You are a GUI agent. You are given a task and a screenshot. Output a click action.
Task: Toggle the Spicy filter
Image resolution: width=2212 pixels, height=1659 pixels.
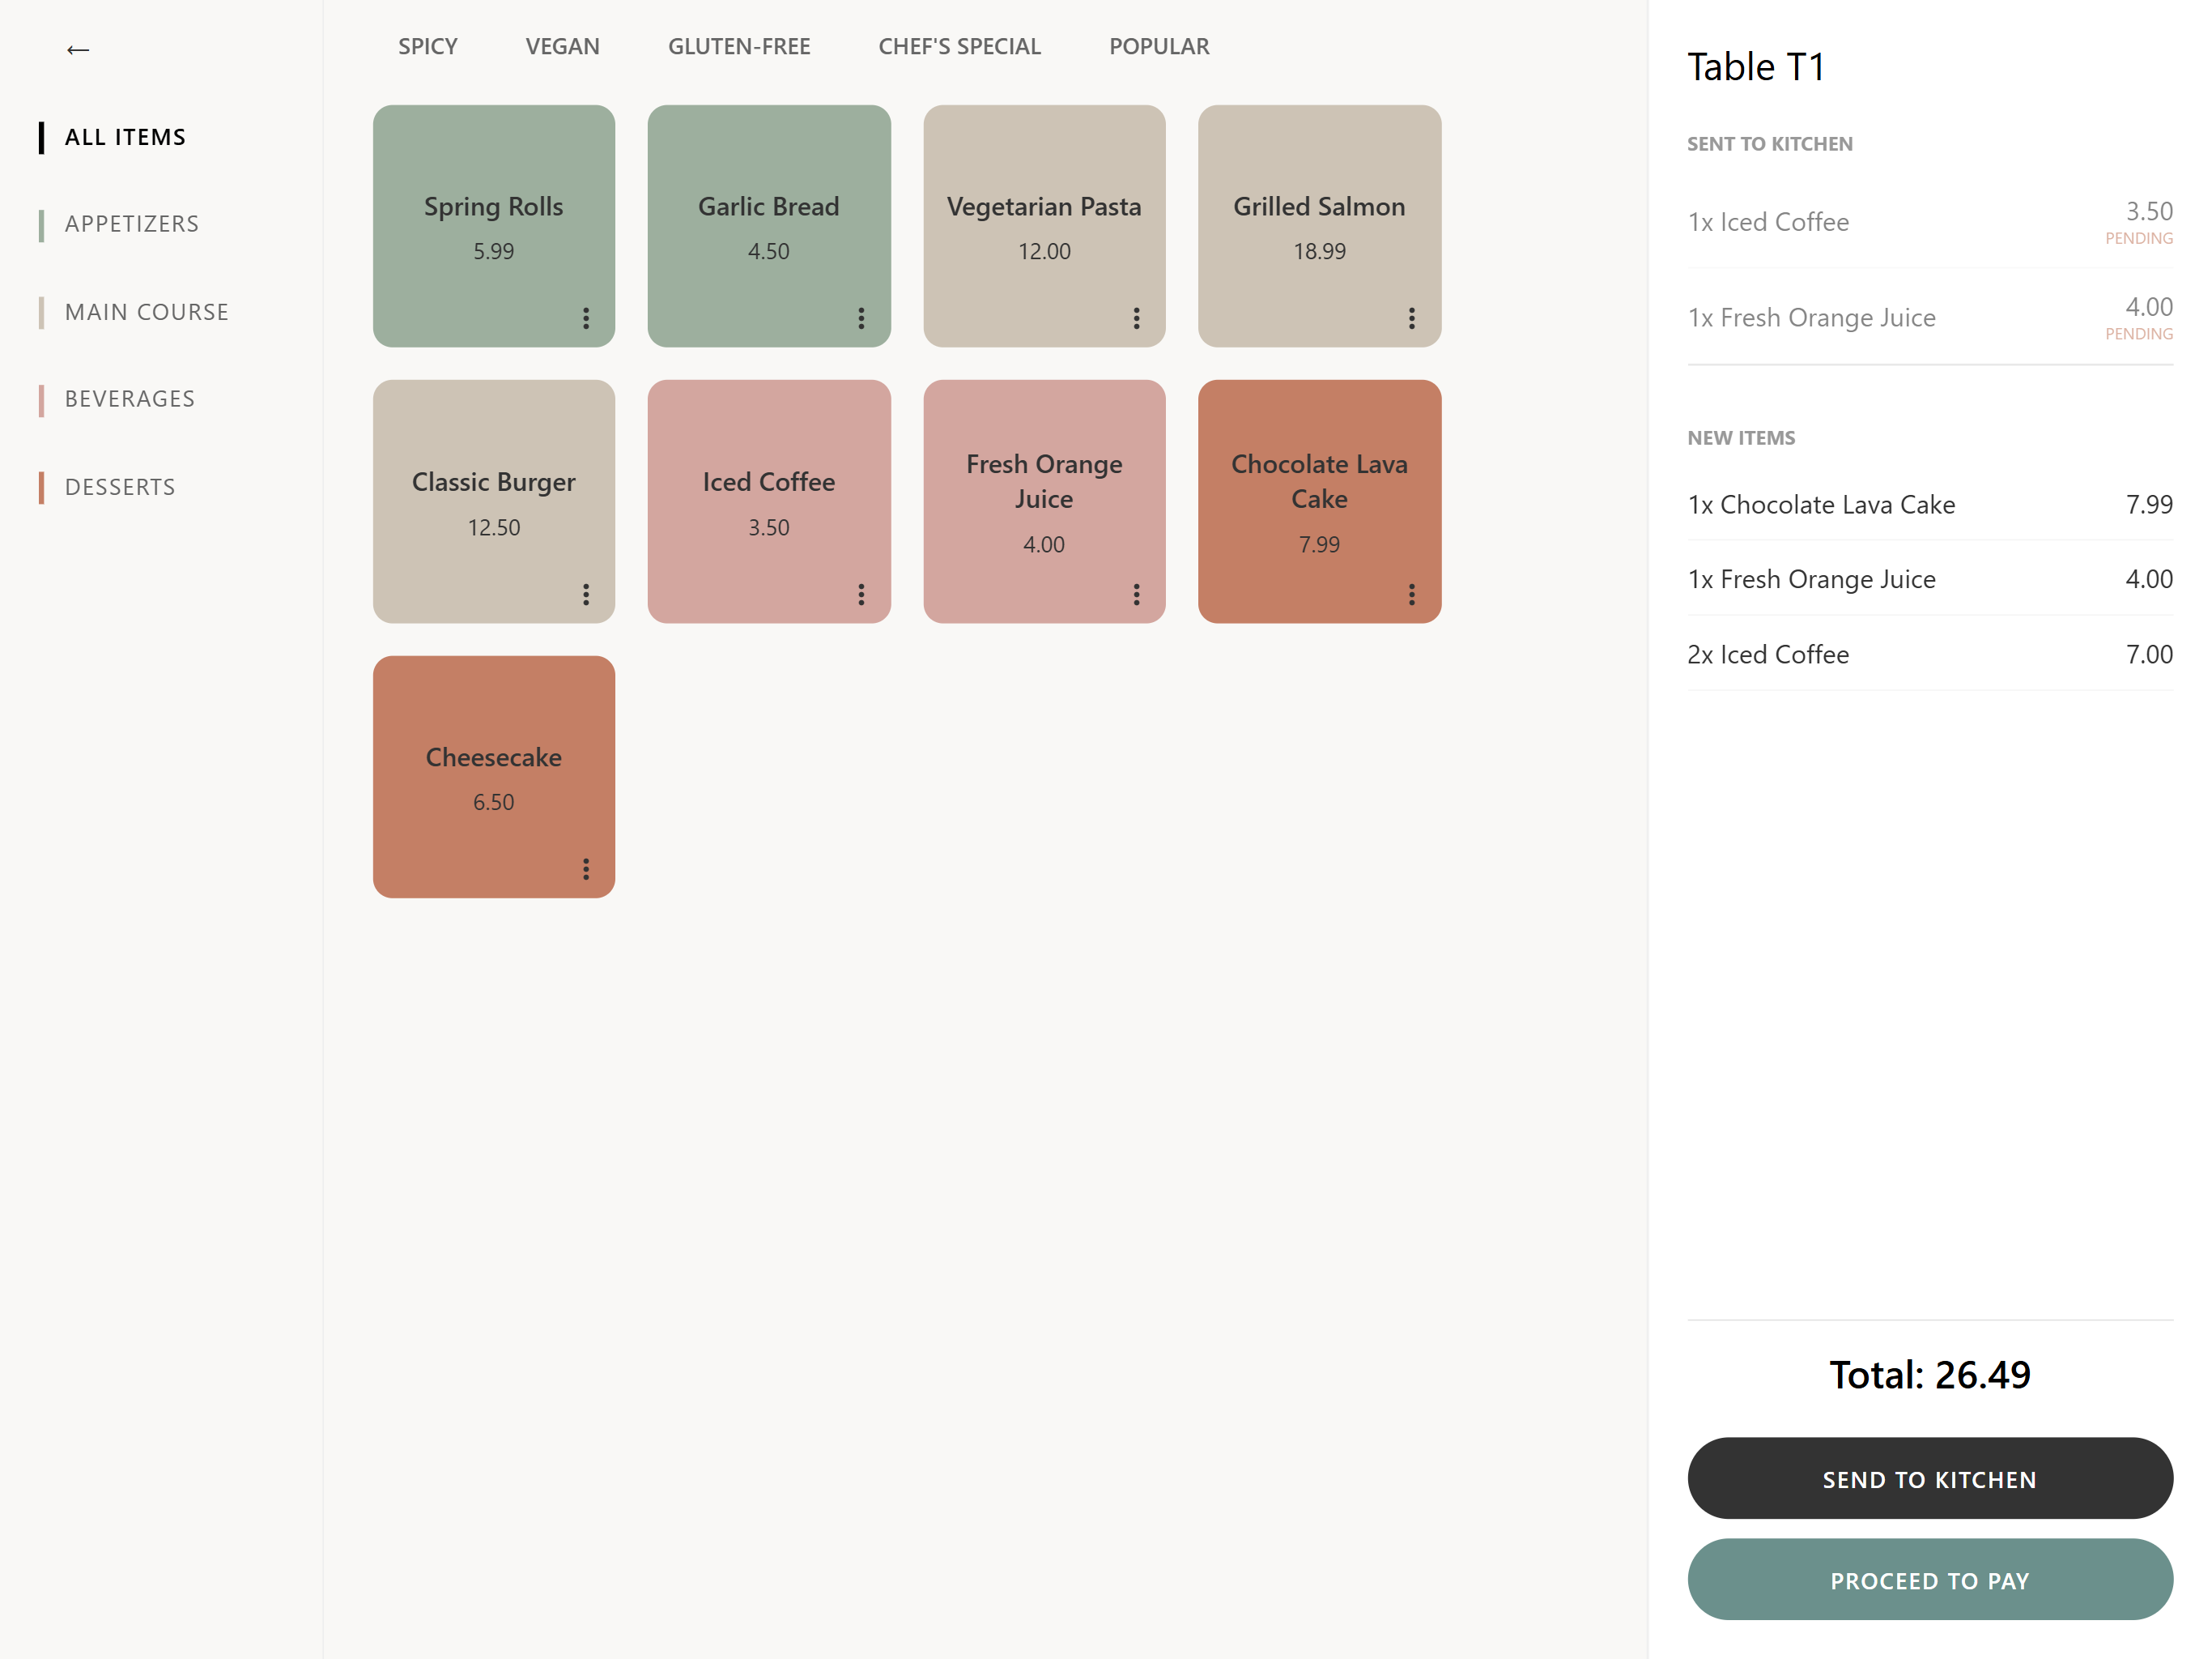coord(427,47)
